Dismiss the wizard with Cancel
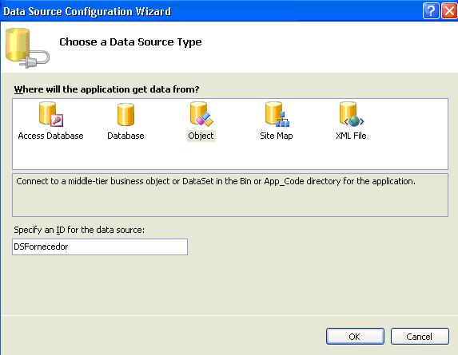 [x=420, y=337]
